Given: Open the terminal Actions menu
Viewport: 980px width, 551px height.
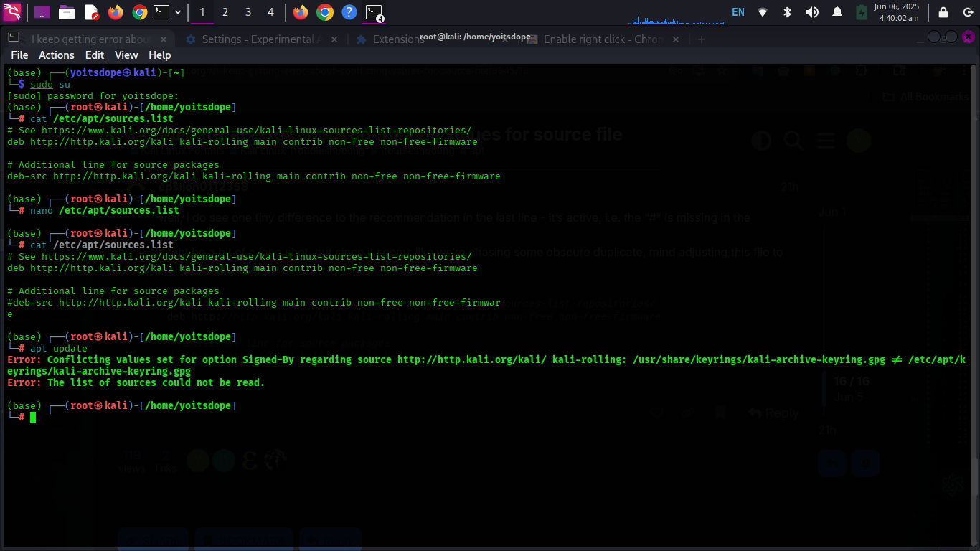Looking at the screenshot, I should point(57,55).
